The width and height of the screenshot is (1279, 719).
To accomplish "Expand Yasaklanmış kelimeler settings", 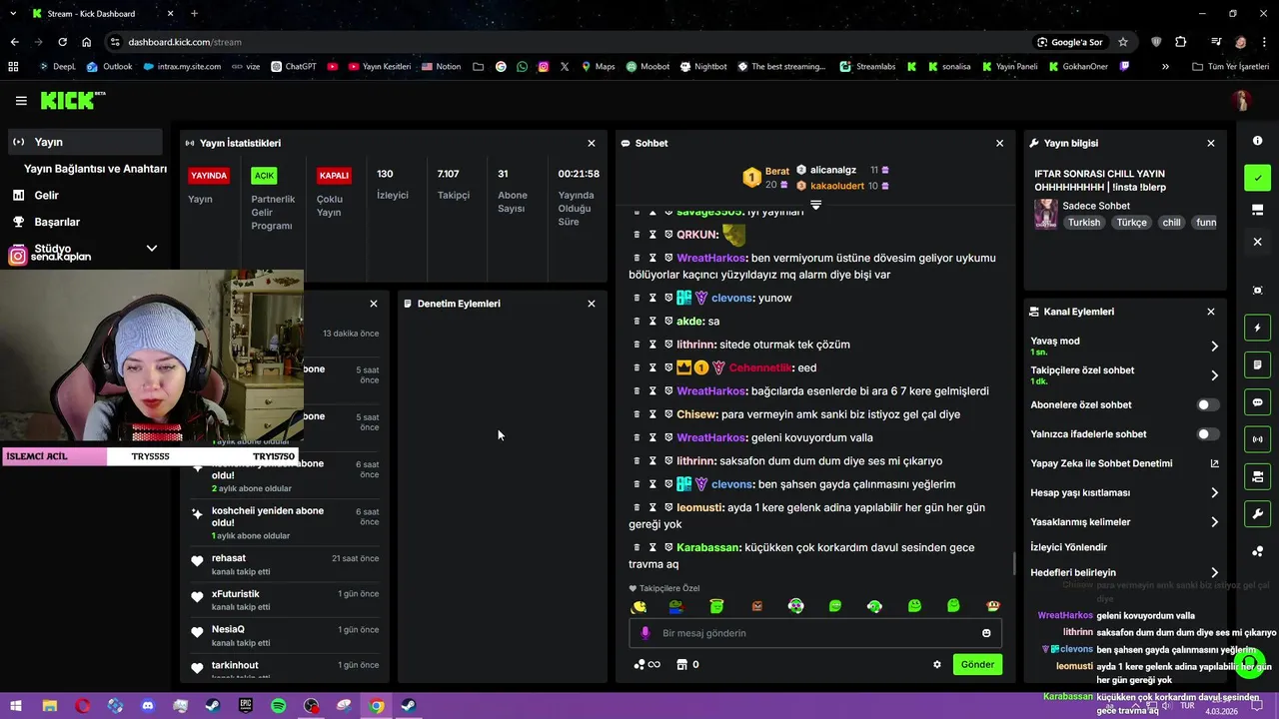I will (x=1215, y=522).
